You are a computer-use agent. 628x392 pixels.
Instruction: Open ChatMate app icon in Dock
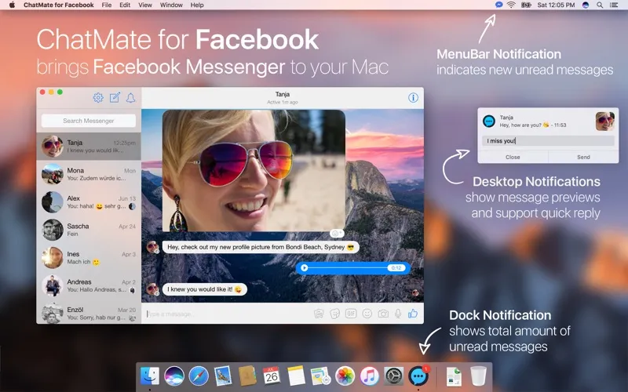coord(418,376)
